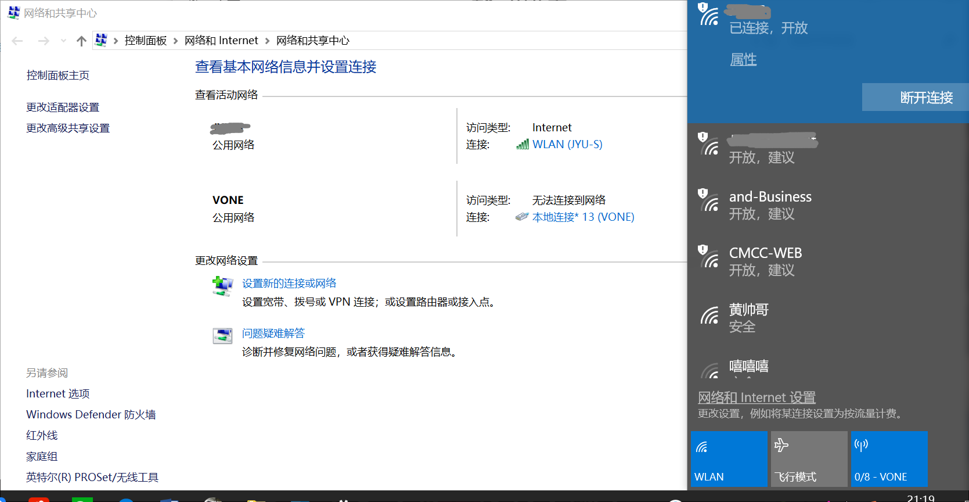Open Windows Defender 防火墙
This screenshot has width=969, height=502.
coord(91,414)
